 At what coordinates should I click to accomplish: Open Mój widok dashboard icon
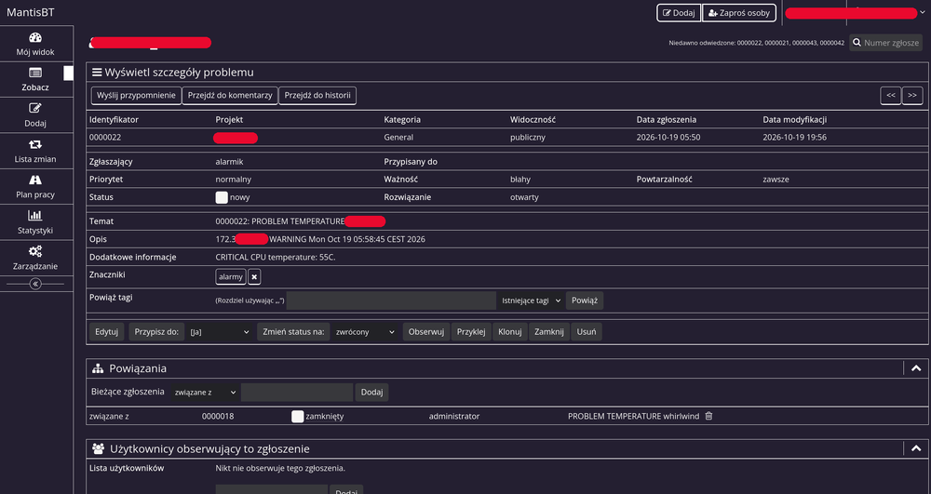pyautogui.click(x=35, y=38)
